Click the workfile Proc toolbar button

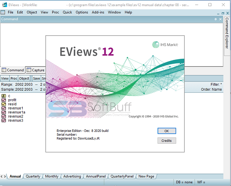tap(14, 78)
